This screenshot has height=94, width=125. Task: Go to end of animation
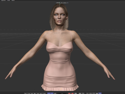pos(44,93)
